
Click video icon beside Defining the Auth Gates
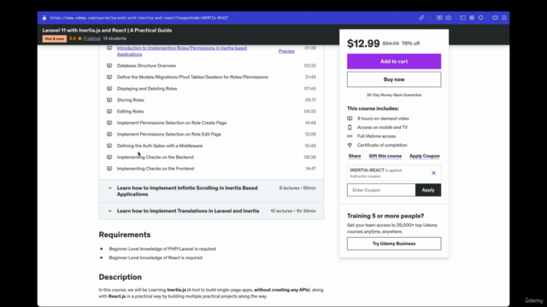point(109,146)
